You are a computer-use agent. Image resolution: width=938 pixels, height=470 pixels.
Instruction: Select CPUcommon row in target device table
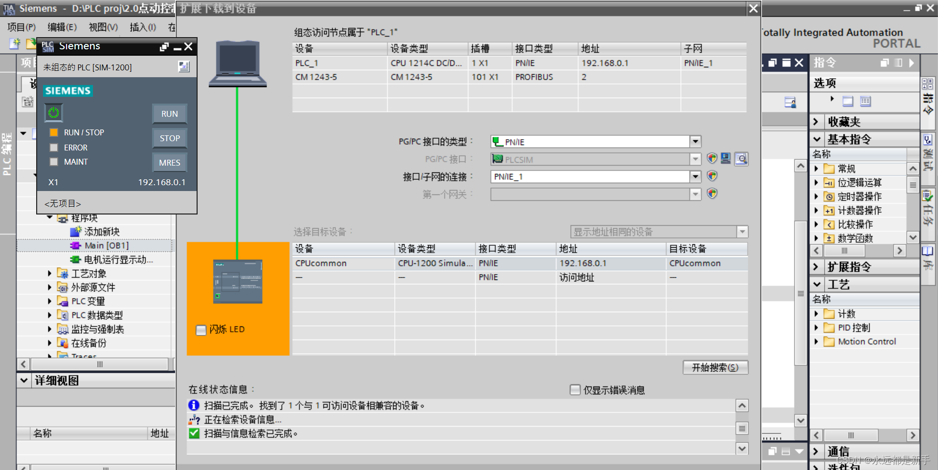(520, 263)
